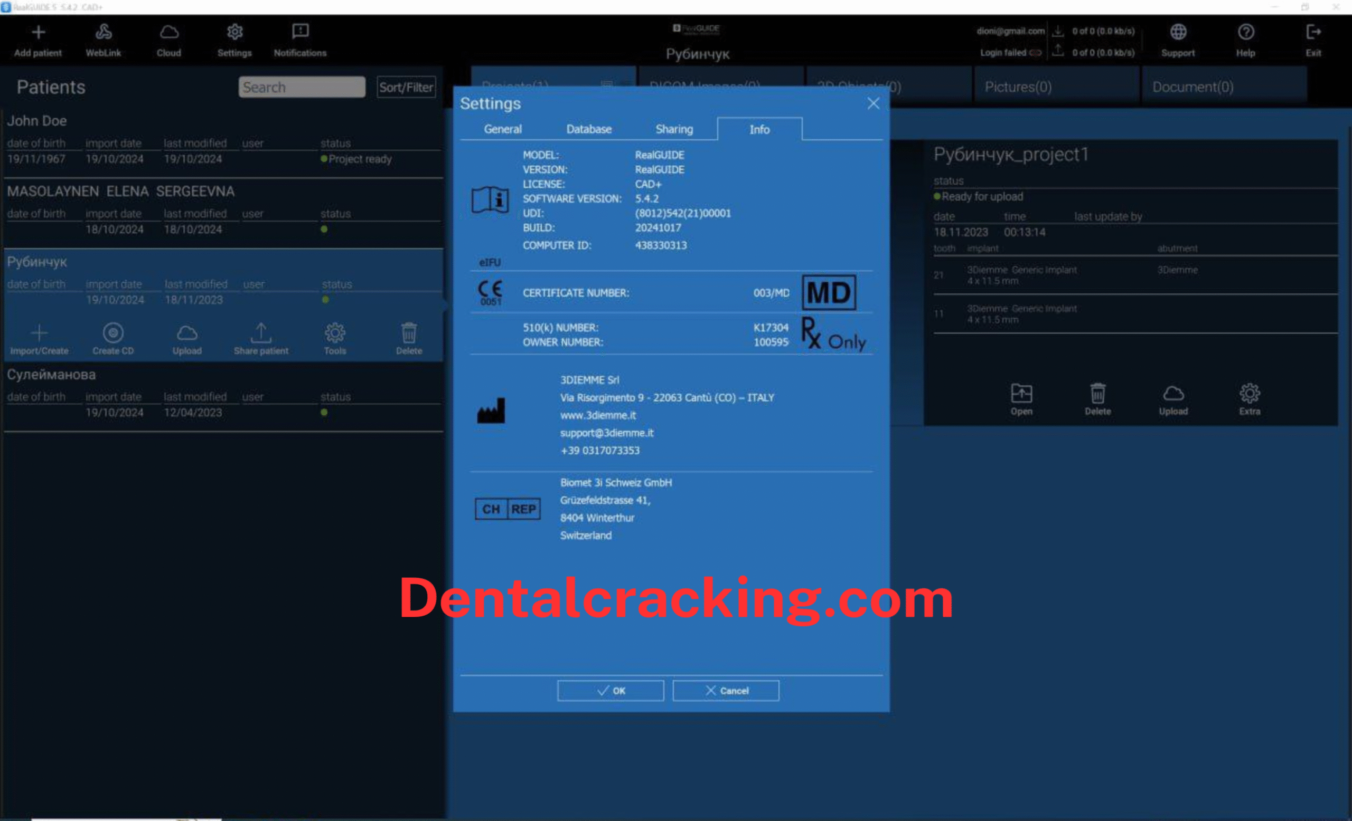Switch to the General settings tab
The height and width of the screenshot is (821, 1352).
click(503, 129)
